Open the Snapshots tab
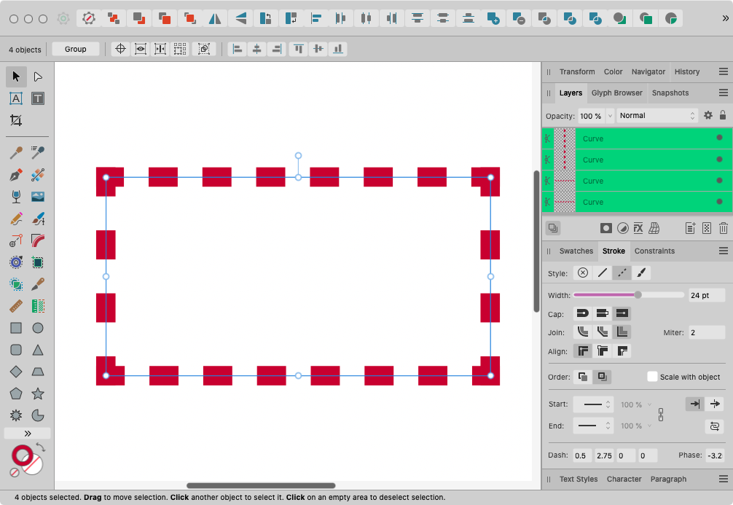Viewport: 733px width, 505px height. (x=668, y=93)
